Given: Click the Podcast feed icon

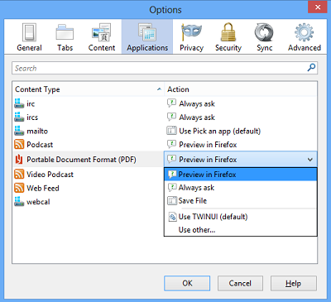Looking at the screenshot, I should tap(19, 144).
